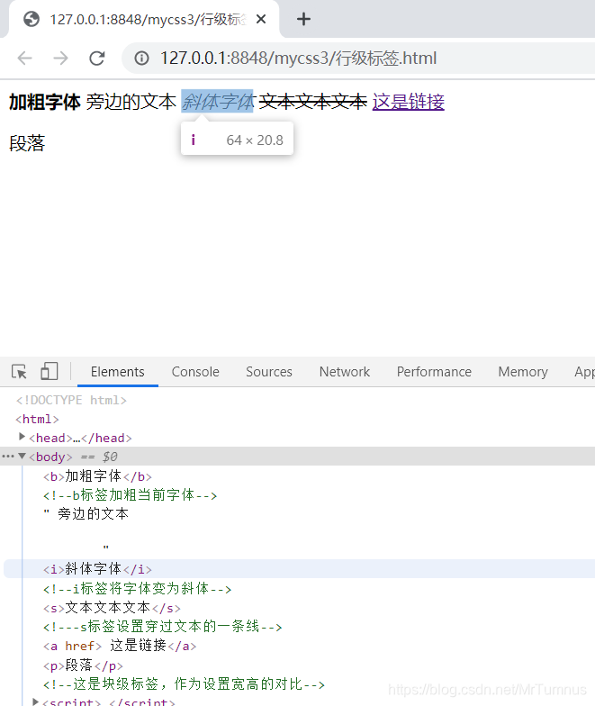Click the 127.0.0.1:8848/mycss3 tab title
Image resolution: width=595 pixels, height=706 pixels.
click(x=148, y=20)
